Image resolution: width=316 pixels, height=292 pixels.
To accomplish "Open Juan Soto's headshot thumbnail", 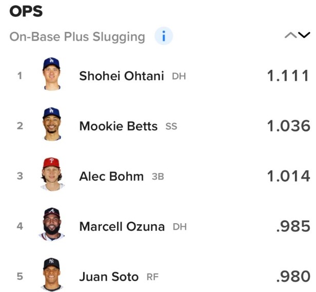I will tap(51, 275).
